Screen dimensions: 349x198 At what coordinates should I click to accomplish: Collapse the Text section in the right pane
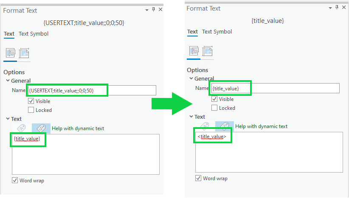191,117
